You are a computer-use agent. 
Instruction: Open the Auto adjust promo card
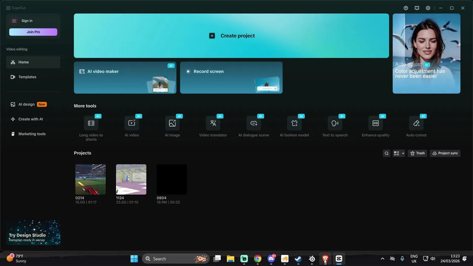(426, 54)
